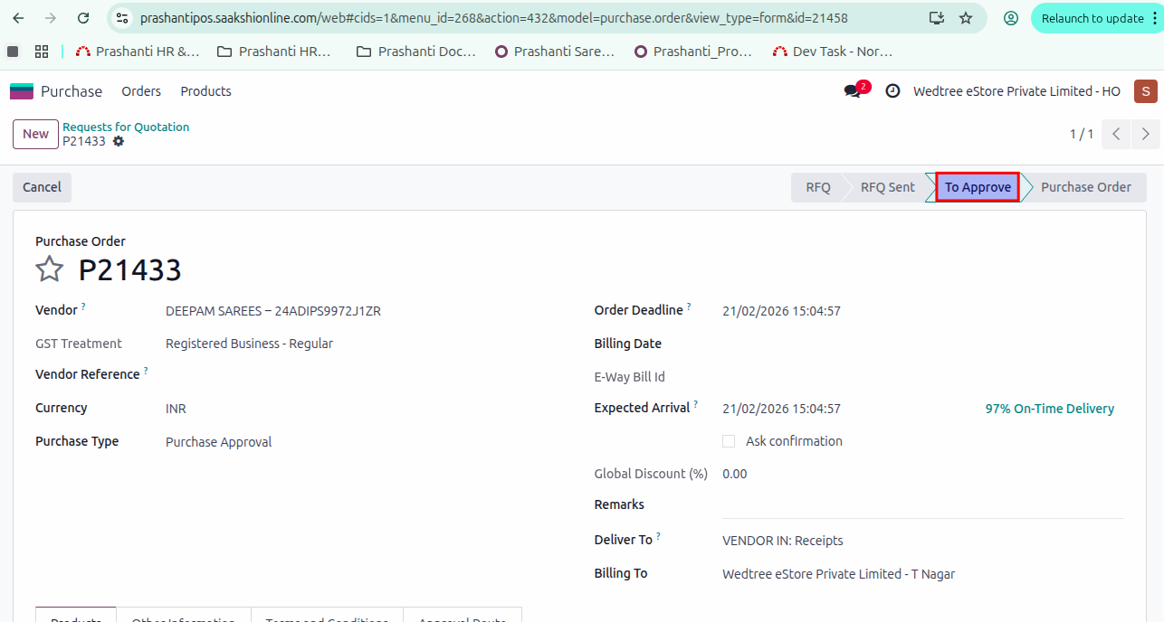
Task: Open the chat messages icon with badge
Action: pos(853,91)
